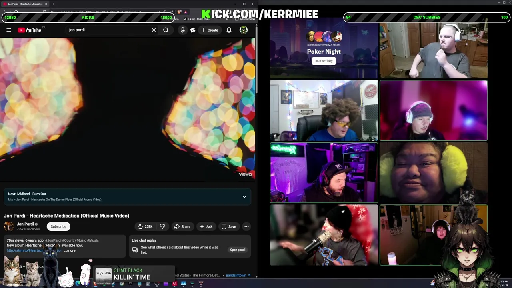The image size is (512, 288).
Task: Open a new browser tab with plus
Action: [x=53, y=4]
